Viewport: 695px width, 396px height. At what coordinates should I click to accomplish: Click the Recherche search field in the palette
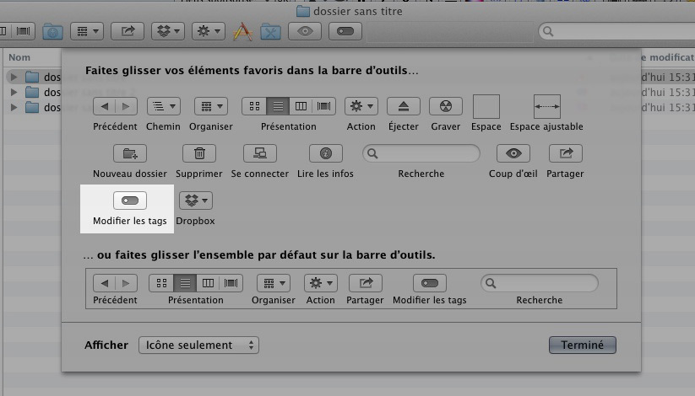pyautogui.click(x=421, y=153)
